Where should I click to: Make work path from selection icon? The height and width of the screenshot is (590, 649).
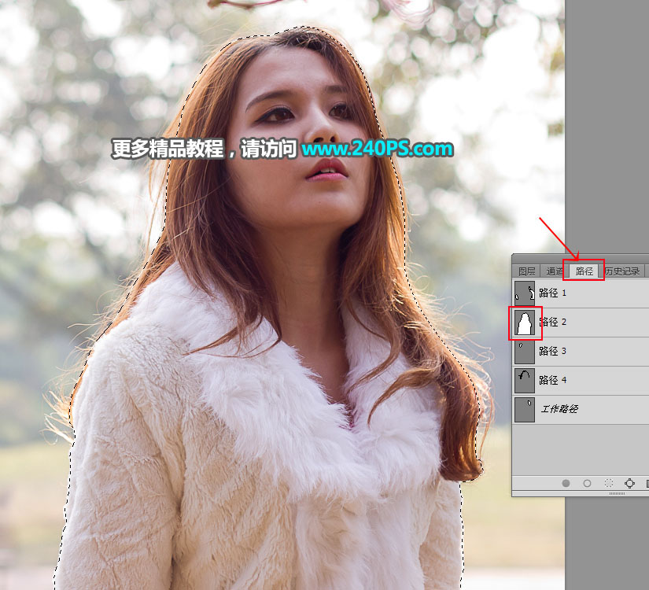629,483
